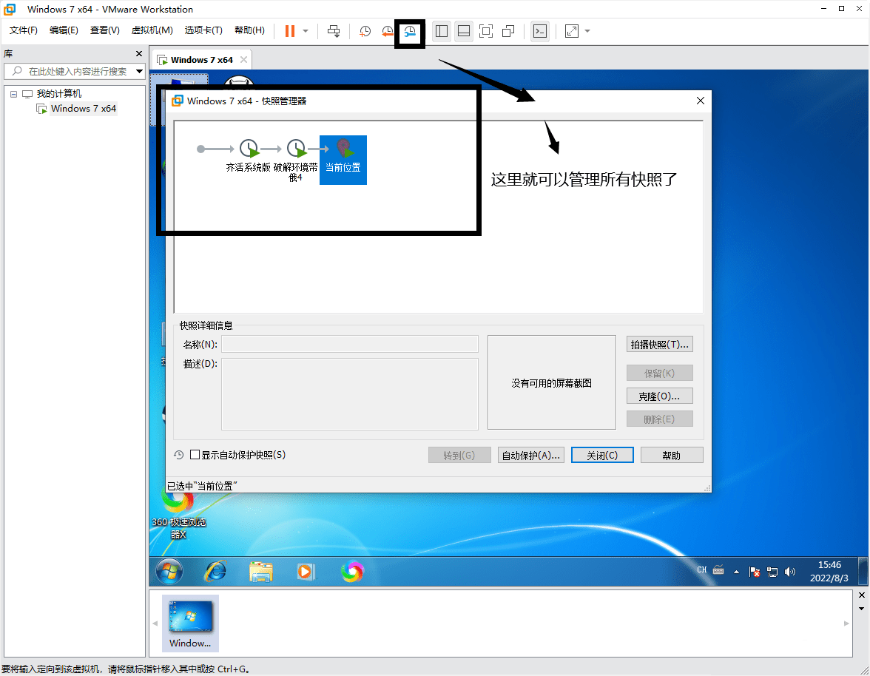Viewport: 870px width, 676px height.
Task: Open the 查看(V) menu
Action: tap(105, 30)
